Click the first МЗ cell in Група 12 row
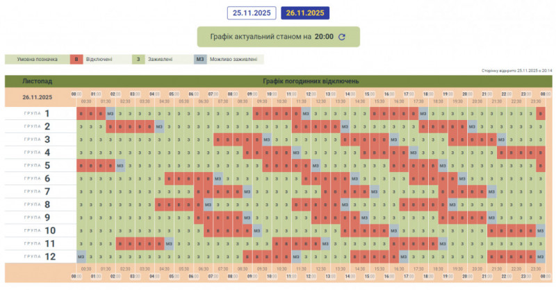 coord(81,256)
